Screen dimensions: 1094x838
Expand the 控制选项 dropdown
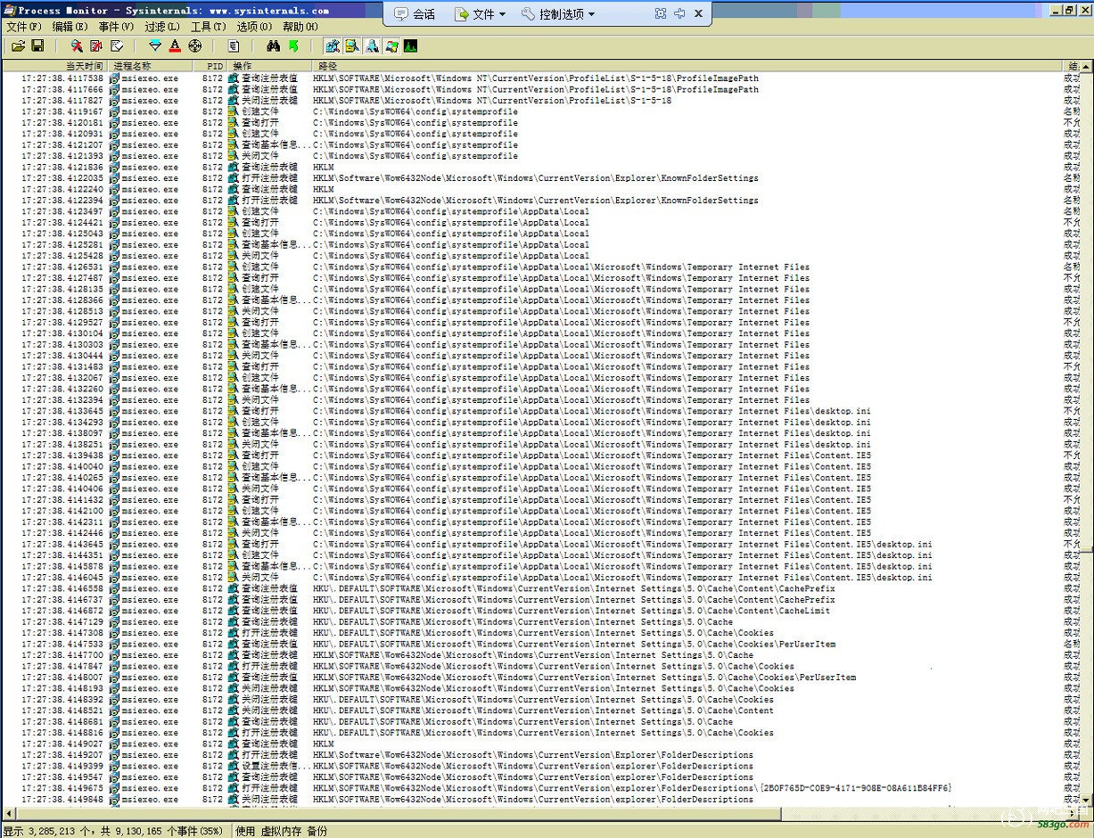558,14
